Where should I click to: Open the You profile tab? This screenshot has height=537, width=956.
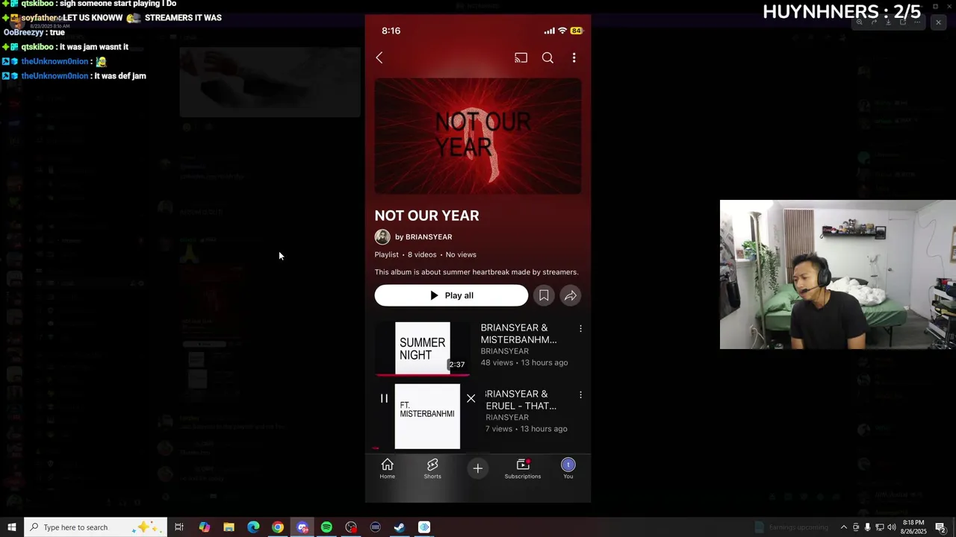click(568, 468)
